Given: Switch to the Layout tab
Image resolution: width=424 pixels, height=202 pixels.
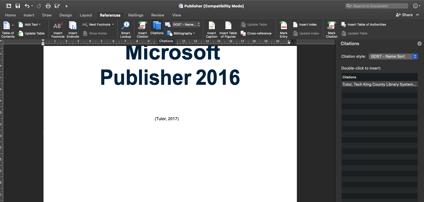Looking at the screenshot, I should point(86,15).
